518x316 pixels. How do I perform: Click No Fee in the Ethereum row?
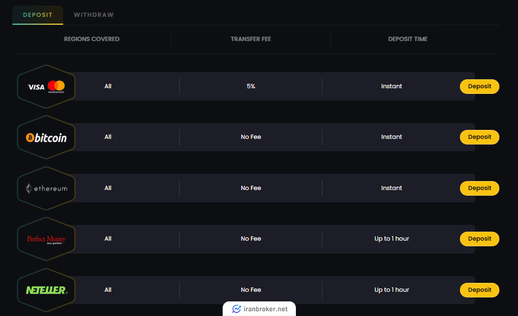(x=251, y=188)
